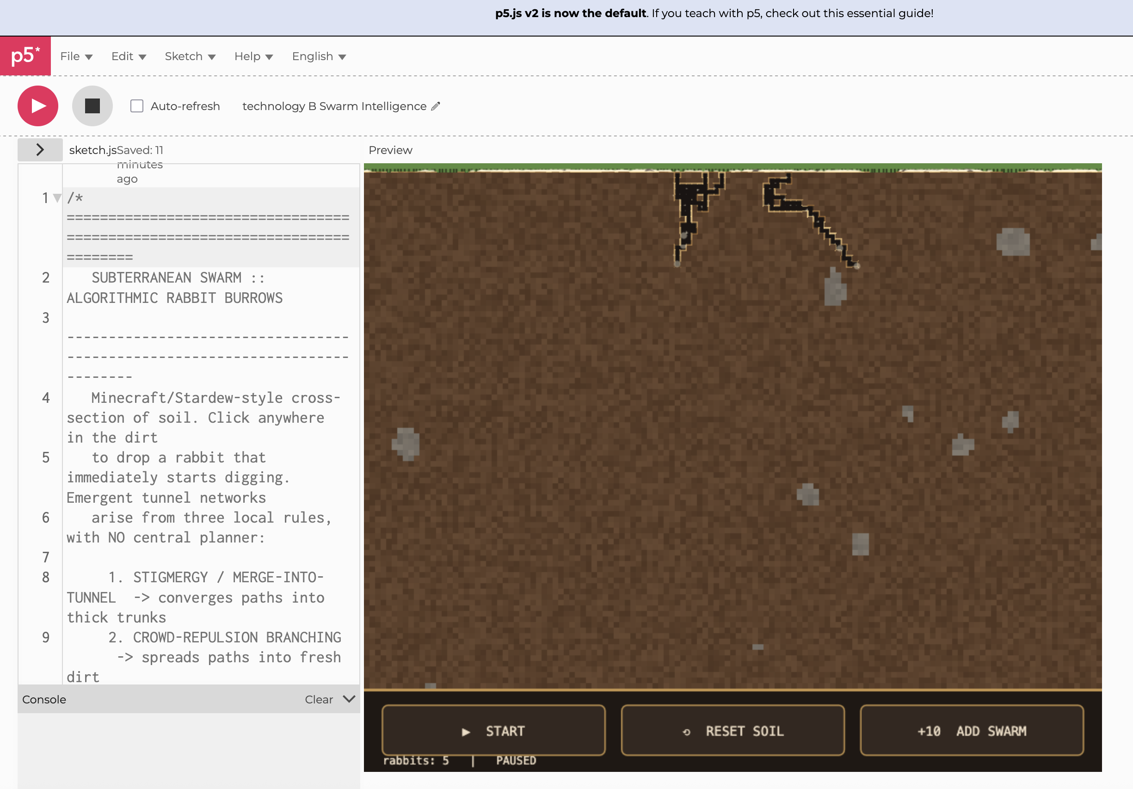Screen dimensions: 1133x789
Task: Select the sketch.js file tab
Action: 93,150
